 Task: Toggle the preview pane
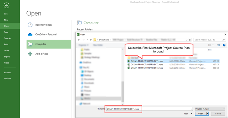click(218, 45)
